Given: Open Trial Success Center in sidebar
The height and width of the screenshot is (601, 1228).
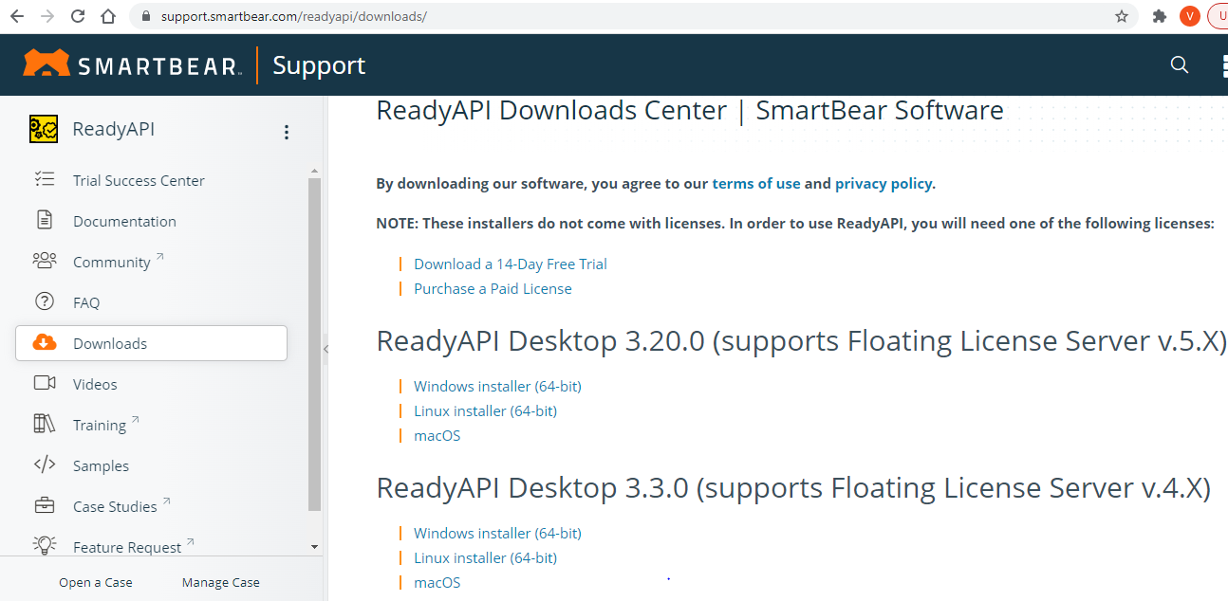Looking at the screenshot, I should tap(139, 180).
